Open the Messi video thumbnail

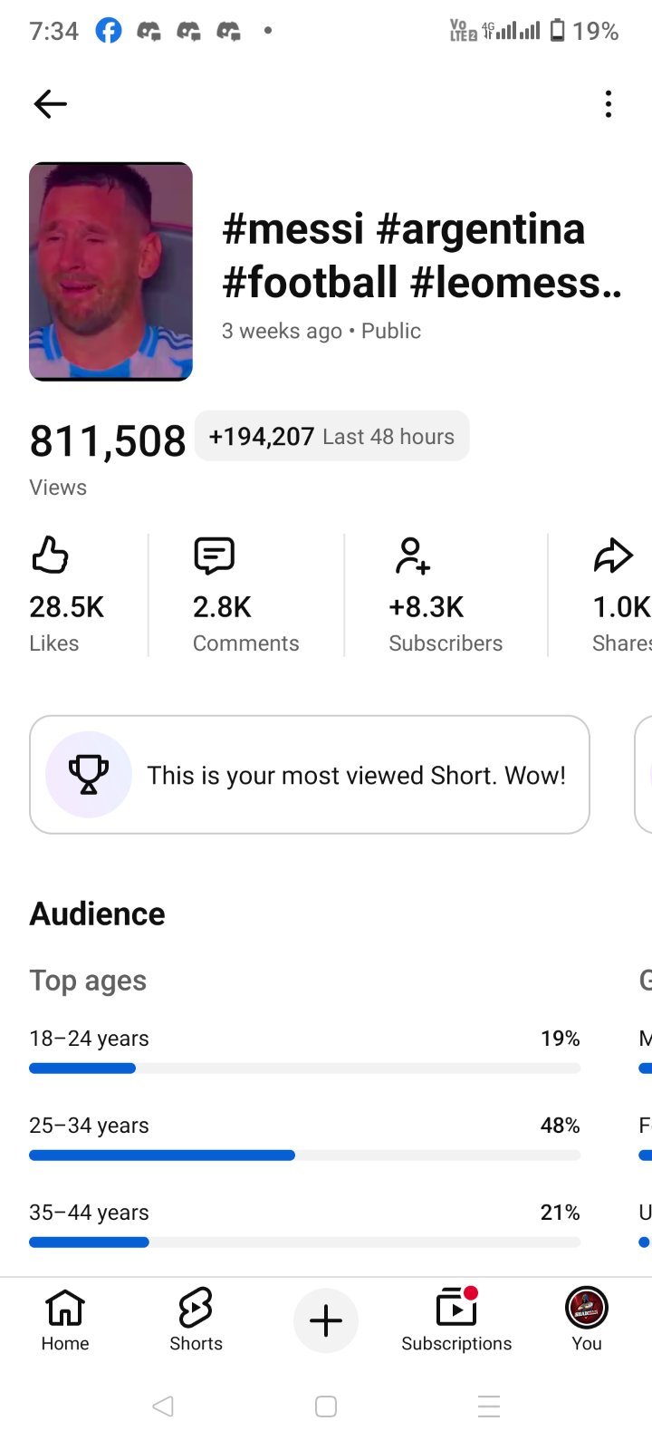point(111,272)
